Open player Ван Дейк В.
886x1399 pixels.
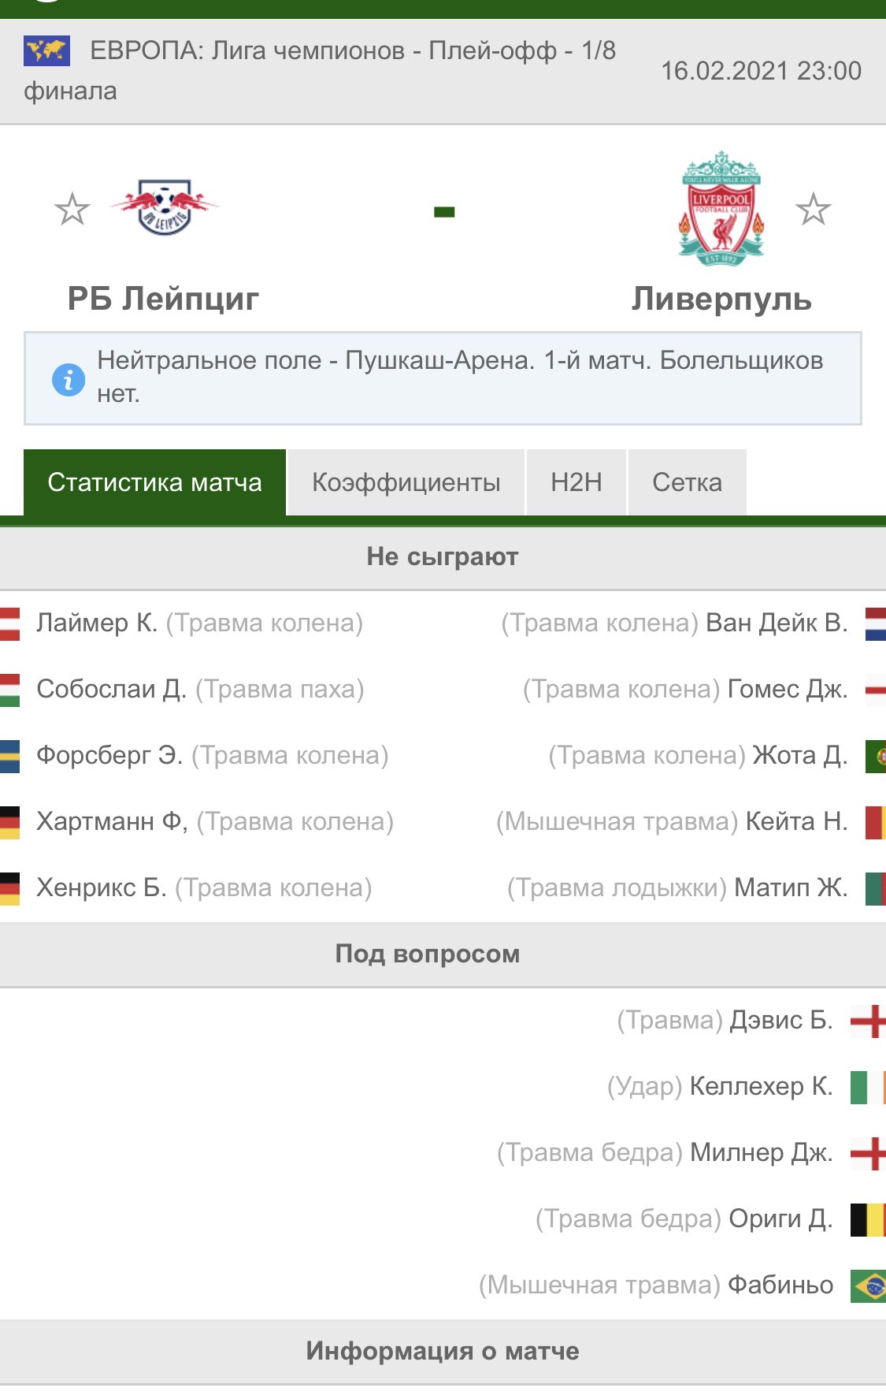pyautogui.click(x=777, y=623)
